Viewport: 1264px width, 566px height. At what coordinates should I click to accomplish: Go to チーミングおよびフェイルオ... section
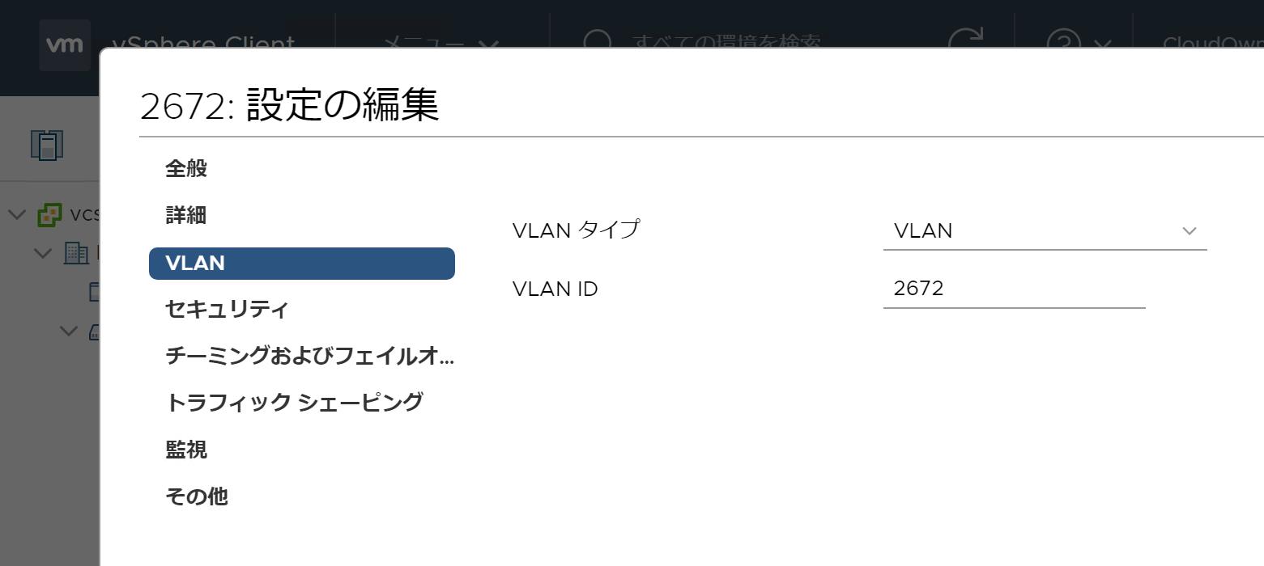[x=309, y=356]
